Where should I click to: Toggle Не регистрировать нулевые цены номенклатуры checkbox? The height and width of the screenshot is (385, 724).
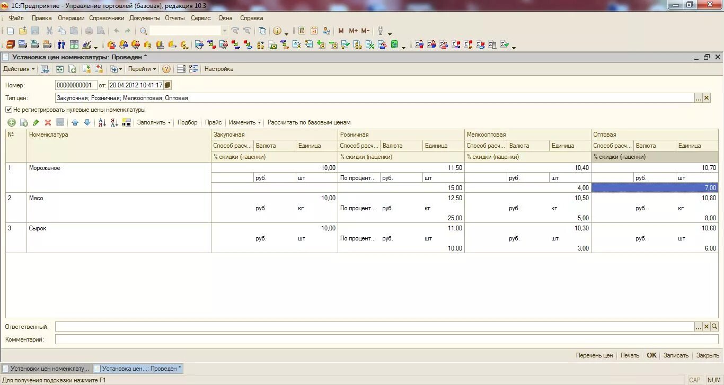pyautogui.click(x=8, y=110)
